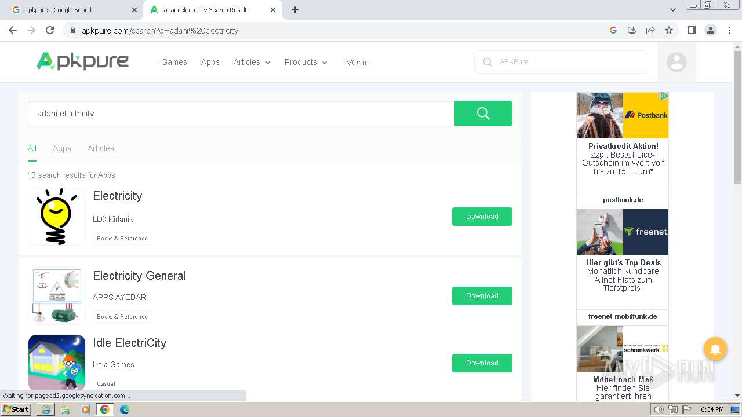Click Books & Reference tag under Electricity
Viewport: 742px width, 417px height.
[122, 239]
